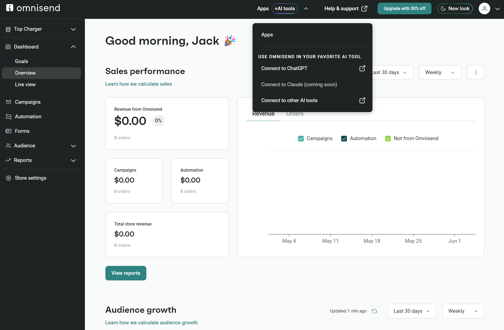This screenshot has height=330, width=504.
Task: Expand the Audience section chevron
Action: point(73,146)
